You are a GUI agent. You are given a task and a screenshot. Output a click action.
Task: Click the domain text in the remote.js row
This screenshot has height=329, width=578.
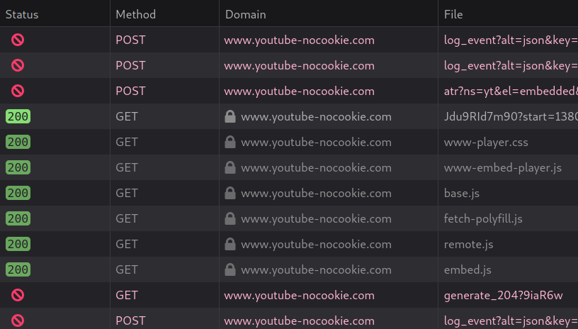tap(317, 244)
